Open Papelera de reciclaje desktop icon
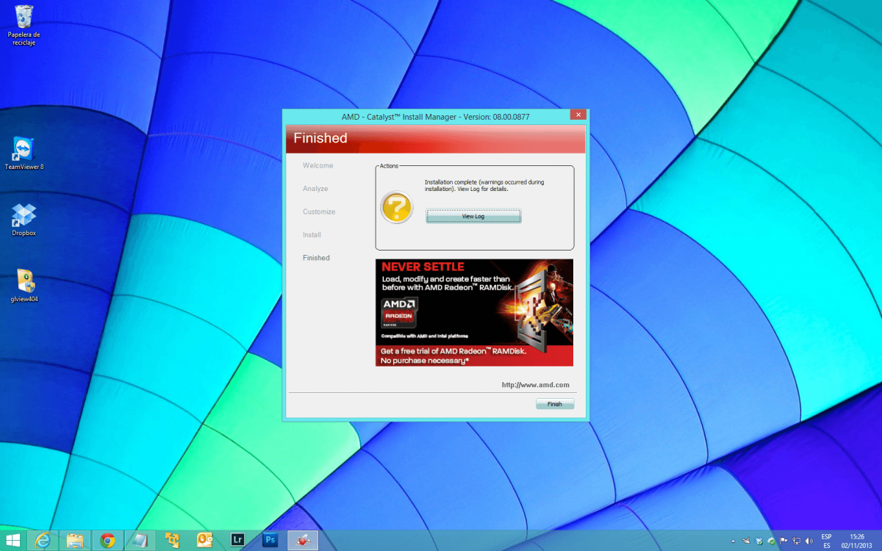Screen dimensions: 882x551 [24, 25]
